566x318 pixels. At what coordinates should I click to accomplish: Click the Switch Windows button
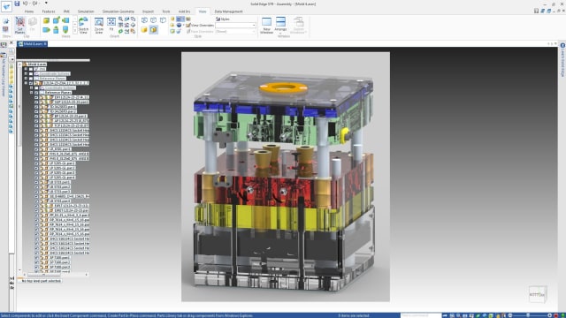[x=299, y=26]
